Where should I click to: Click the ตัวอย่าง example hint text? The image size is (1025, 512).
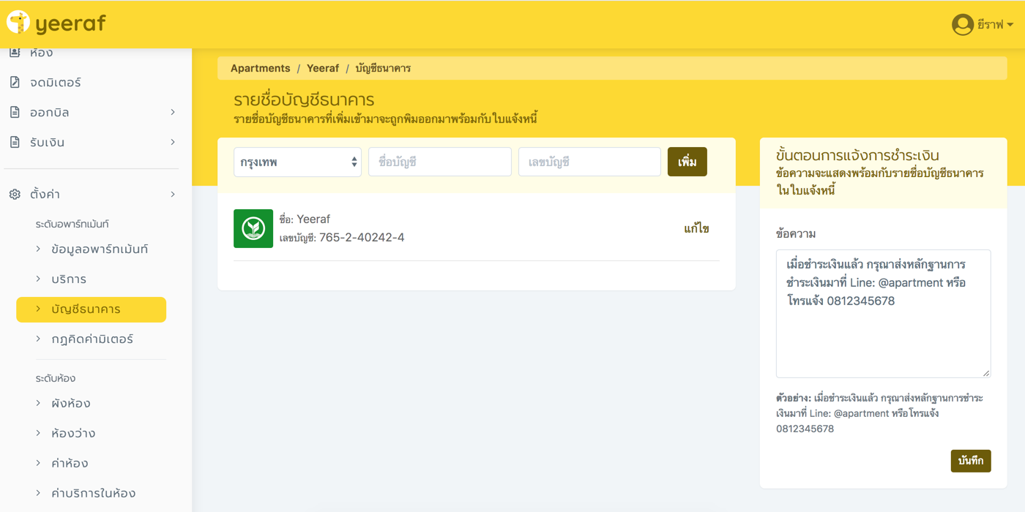[880, 413]
